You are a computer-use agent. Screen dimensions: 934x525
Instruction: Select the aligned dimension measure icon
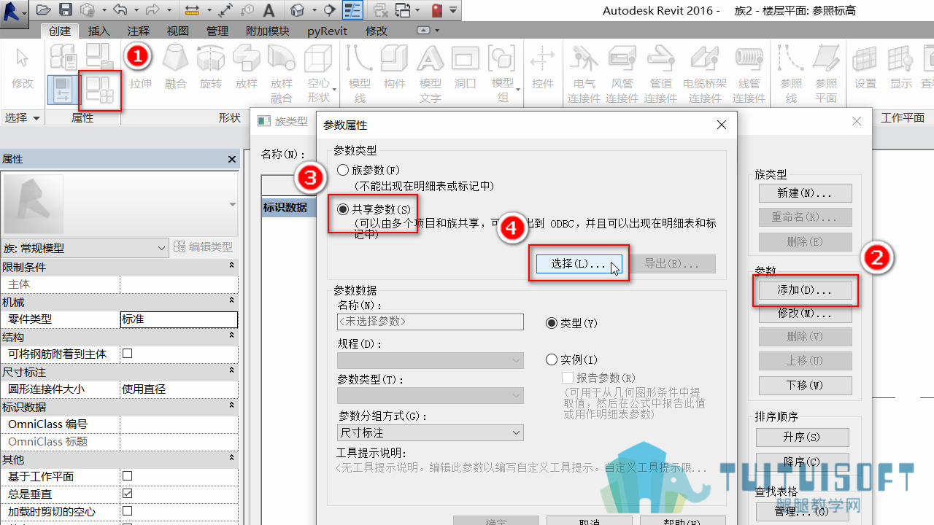192,10
